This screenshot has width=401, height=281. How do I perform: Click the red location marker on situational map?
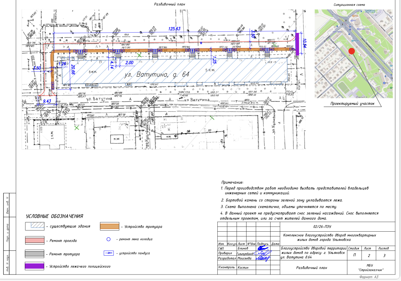pos(352,51)
